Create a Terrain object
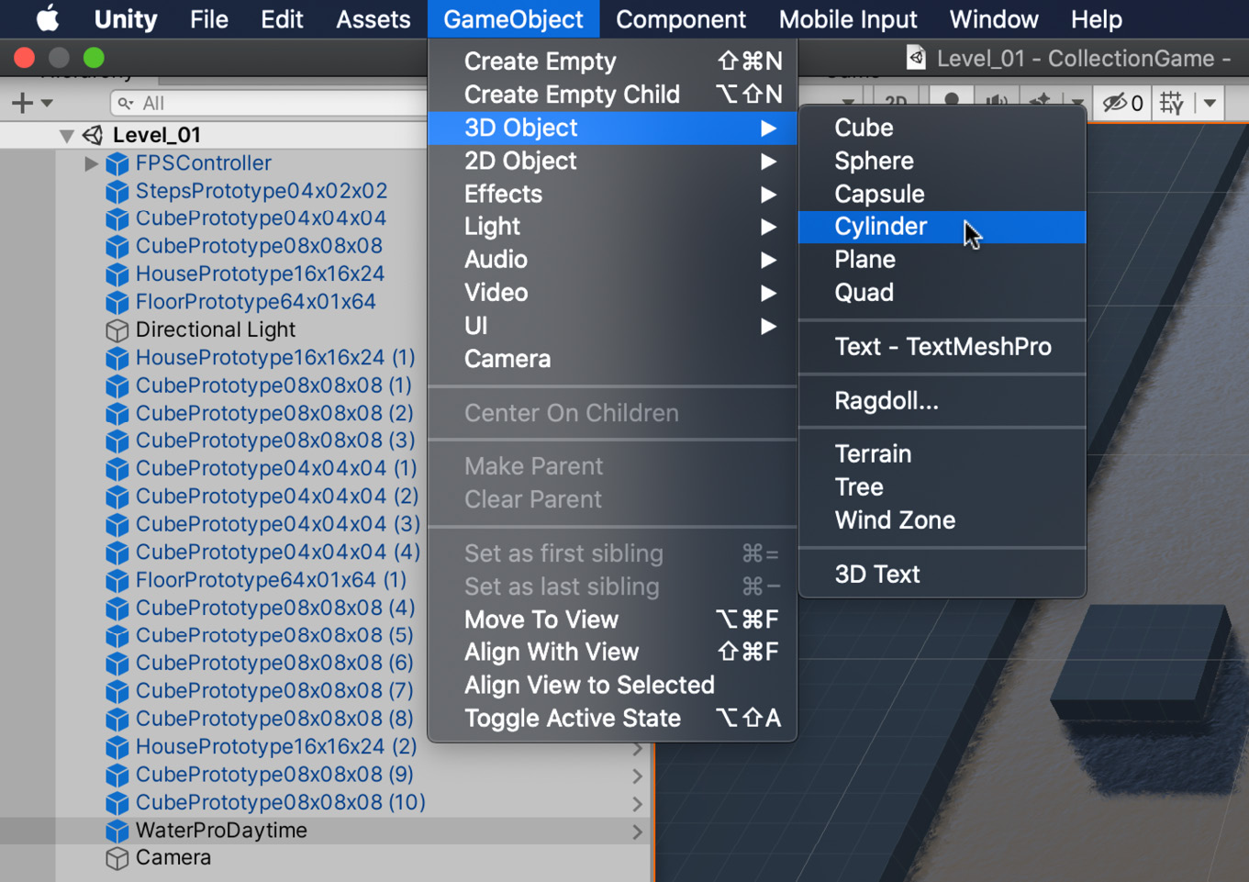This screenshot has width=1249, height=882. 942,454
